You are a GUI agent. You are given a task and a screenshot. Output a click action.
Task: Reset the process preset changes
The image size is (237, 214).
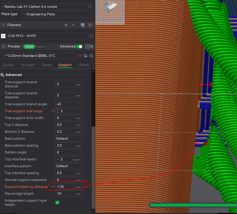coord(80,56)
